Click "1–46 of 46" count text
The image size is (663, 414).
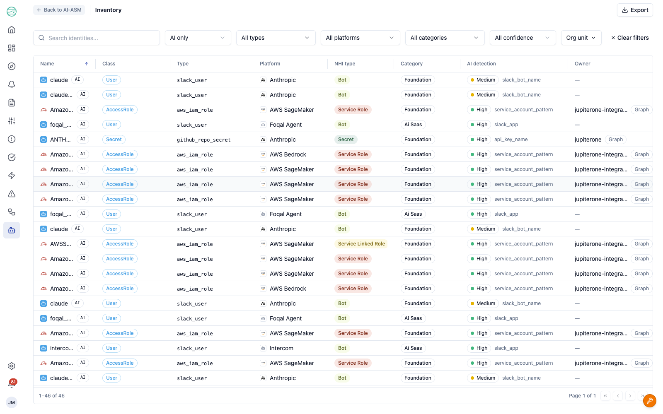coord(52,396)
